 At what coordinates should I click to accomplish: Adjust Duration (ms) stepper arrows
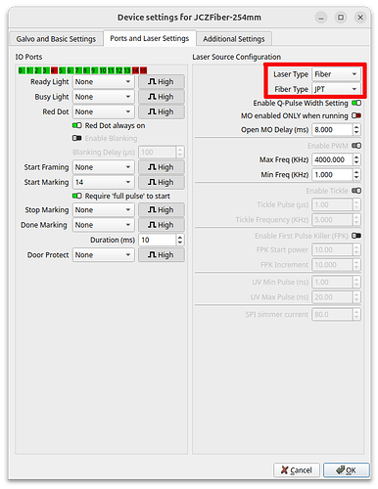[180, 240]
